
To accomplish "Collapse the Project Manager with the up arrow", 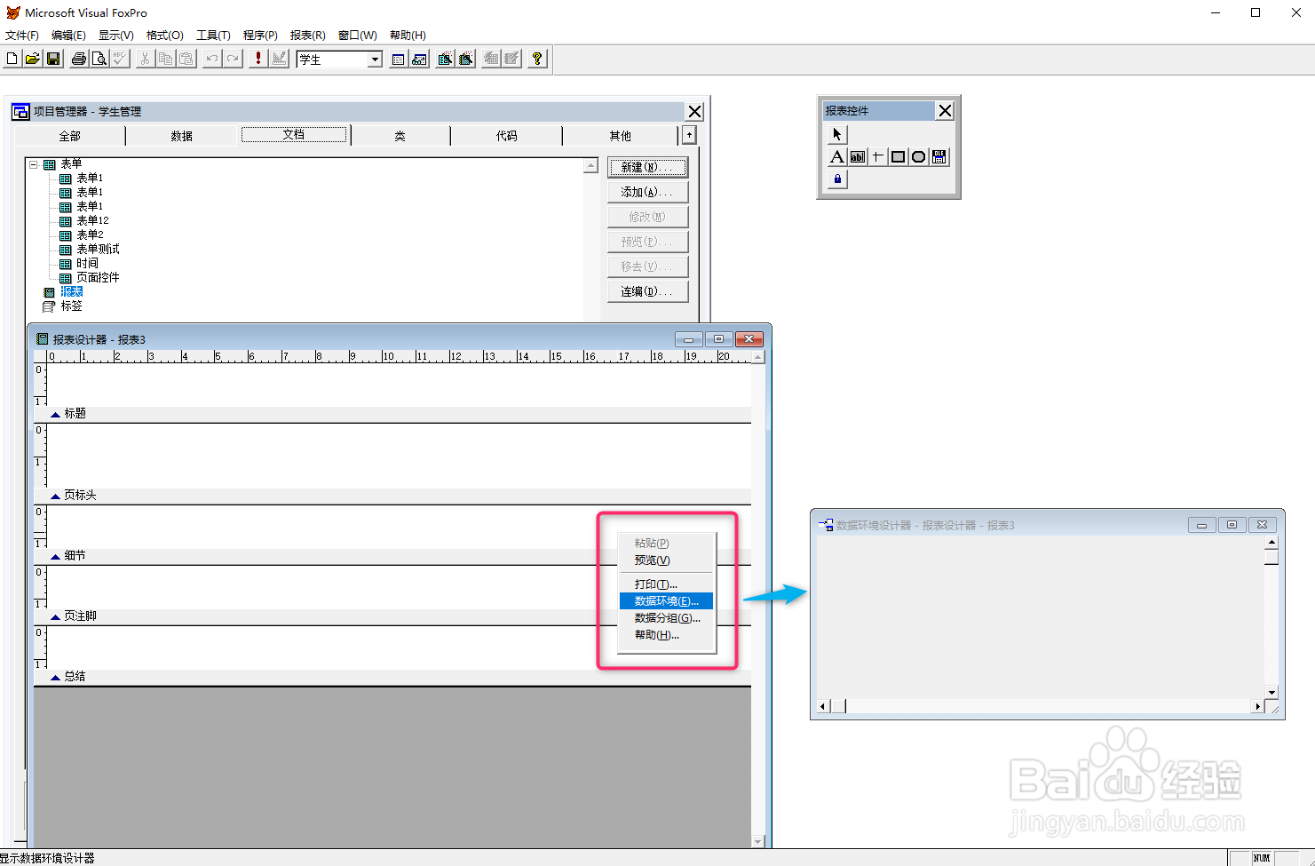I will point(689,135).
